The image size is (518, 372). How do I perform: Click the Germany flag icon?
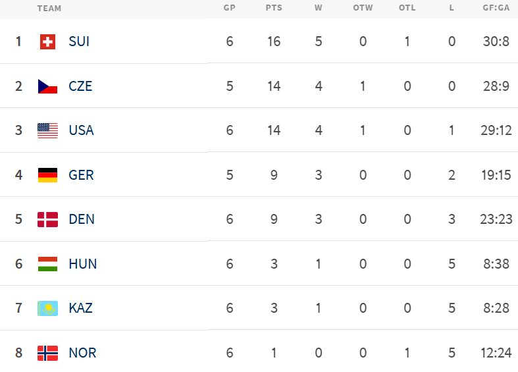[47, 175]
